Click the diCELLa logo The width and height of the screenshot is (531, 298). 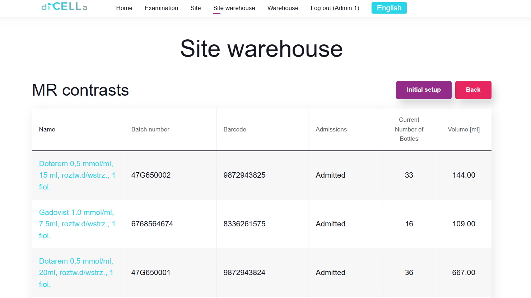point(64,7)
